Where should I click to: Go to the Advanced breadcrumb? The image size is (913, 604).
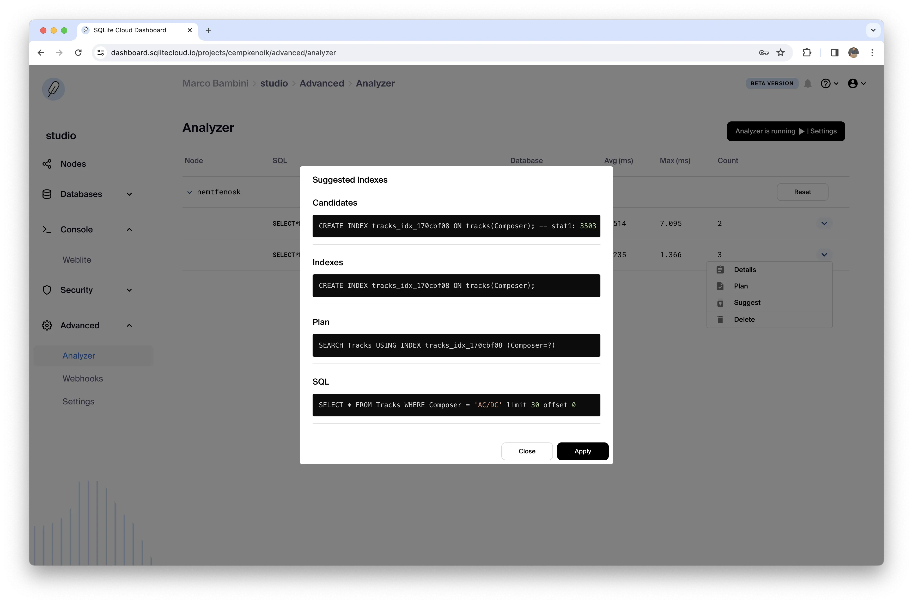321,83
